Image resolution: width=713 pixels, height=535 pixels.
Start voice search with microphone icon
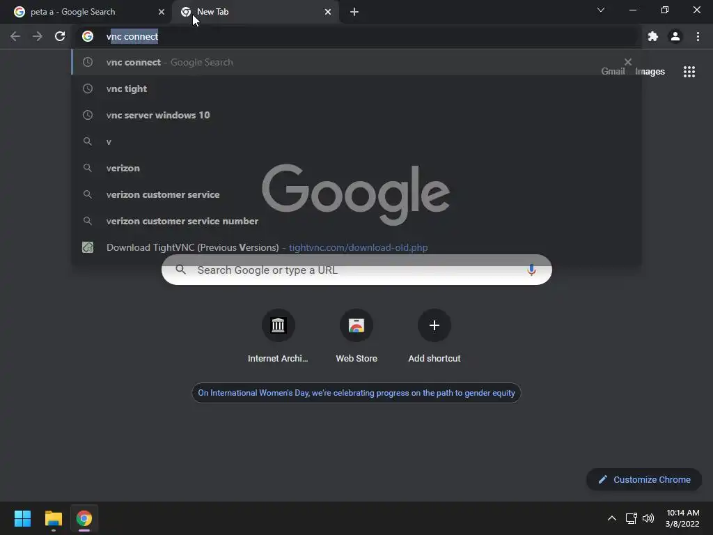click(x=531, y=270)
